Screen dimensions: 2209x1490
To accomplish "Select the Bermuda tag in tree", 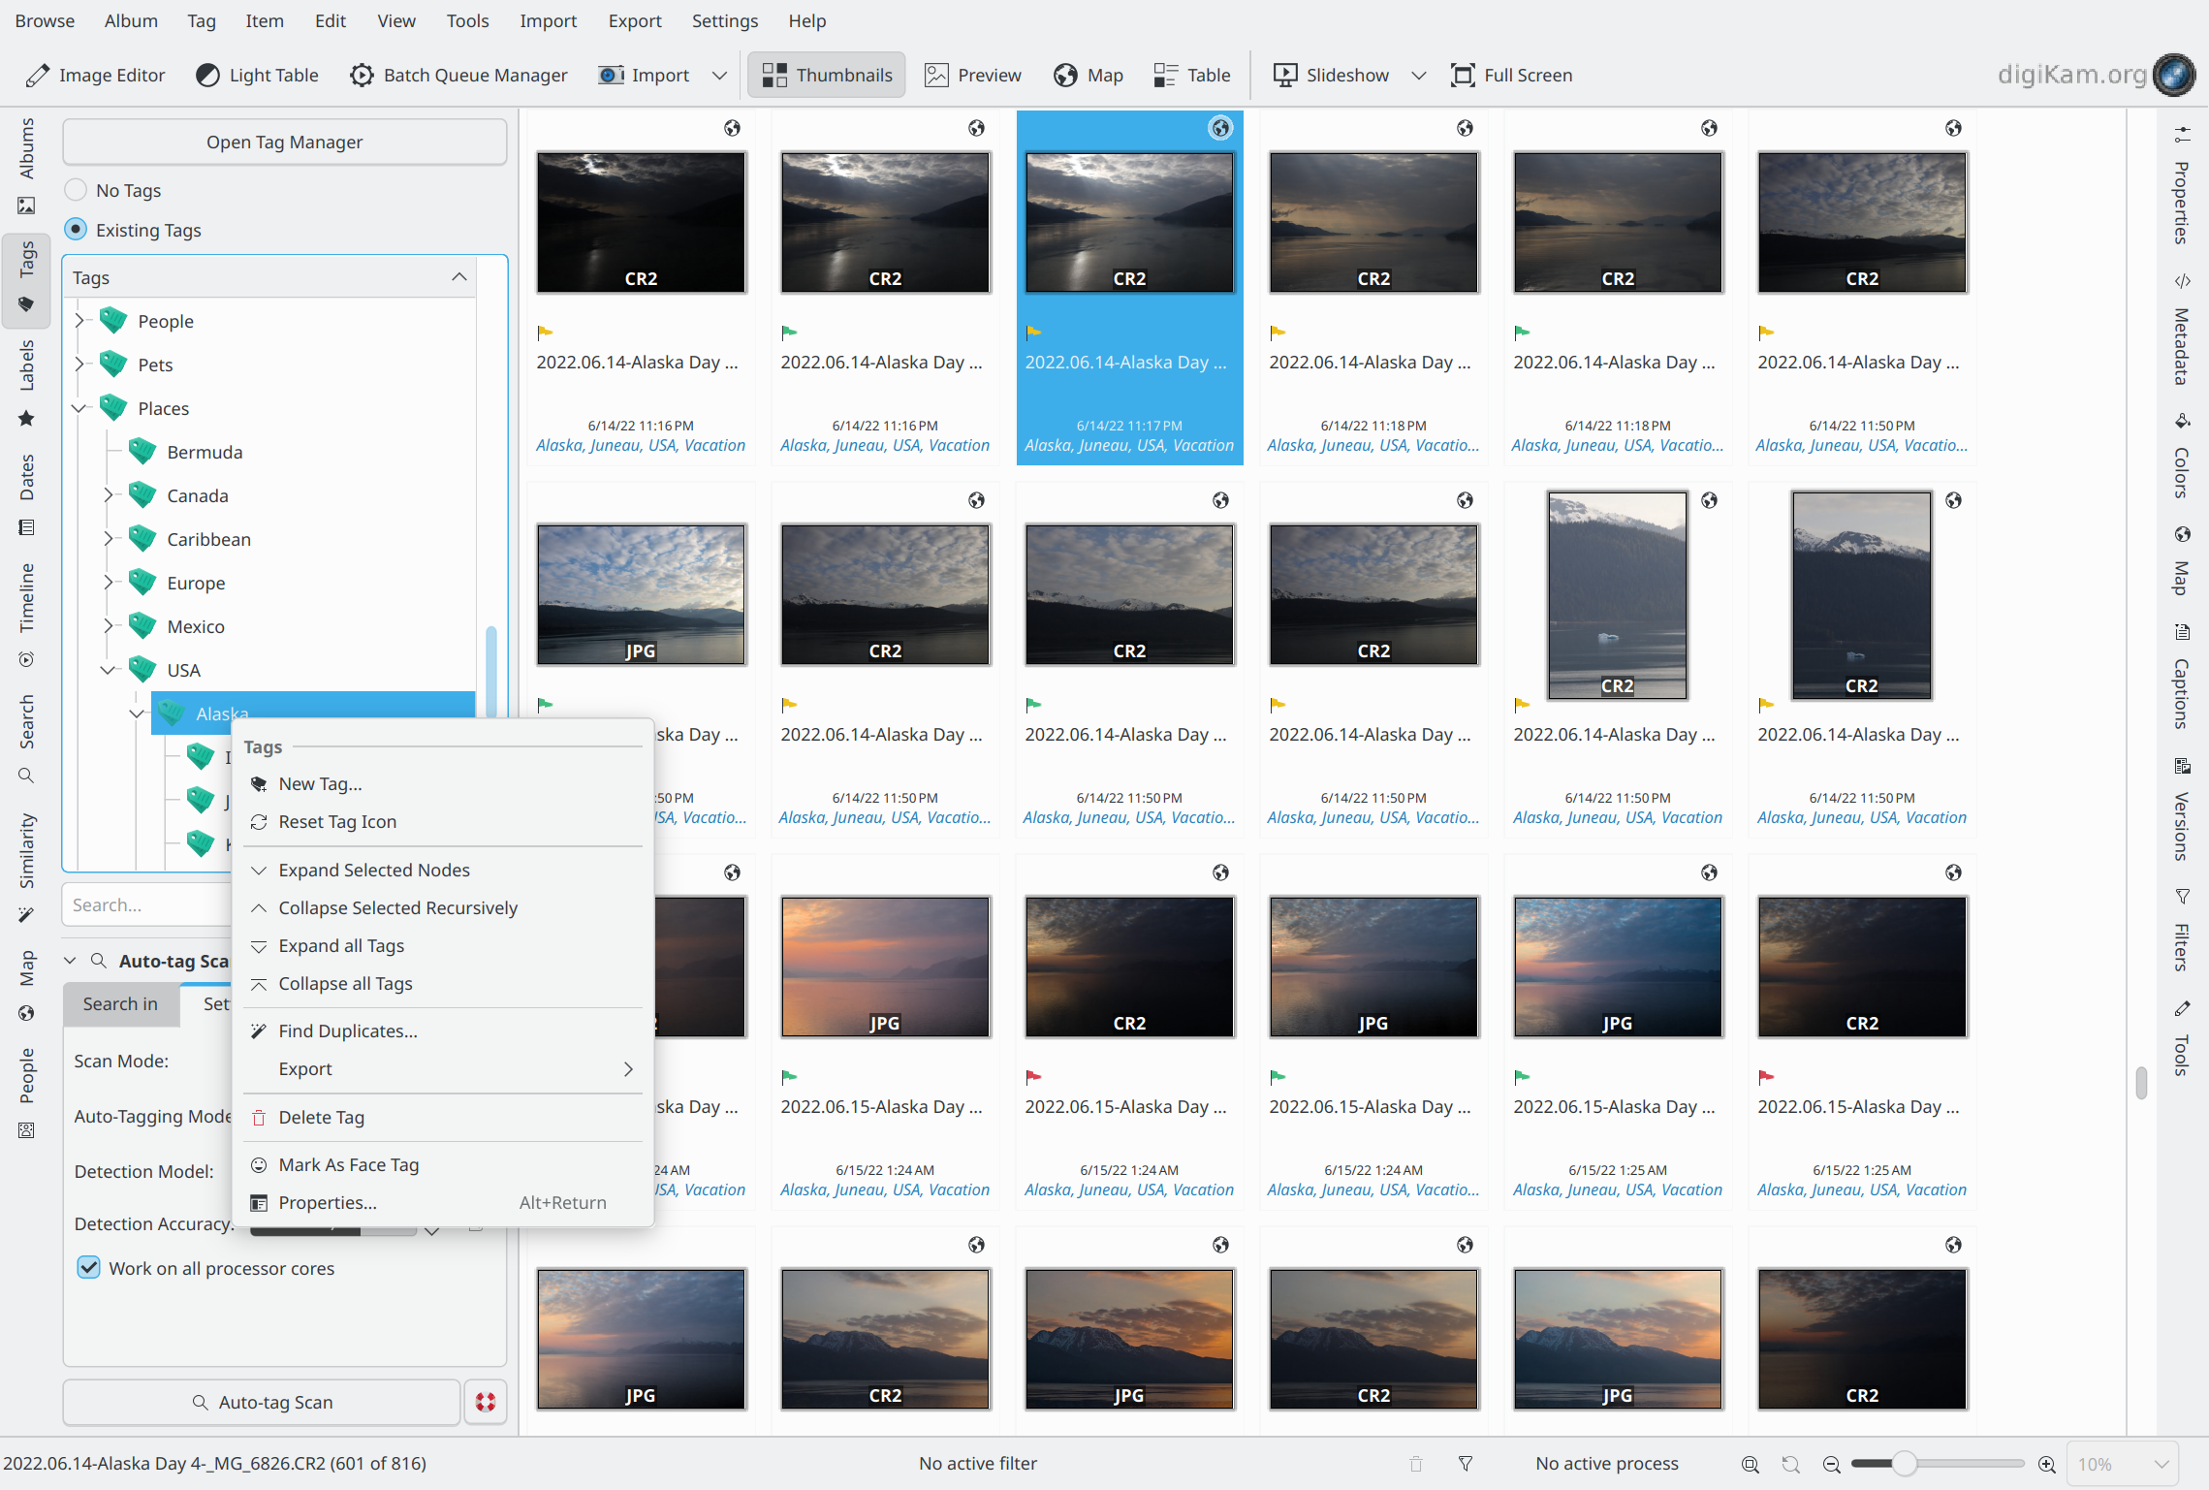I will (205, 452).
